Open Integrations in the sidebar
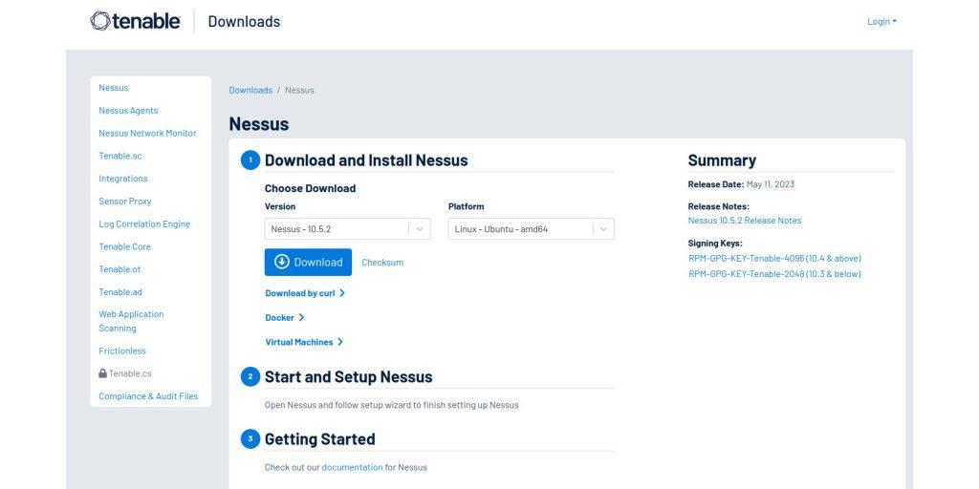Screen dimensions: 979x489 pyautogui.click(x=123, y=179)
